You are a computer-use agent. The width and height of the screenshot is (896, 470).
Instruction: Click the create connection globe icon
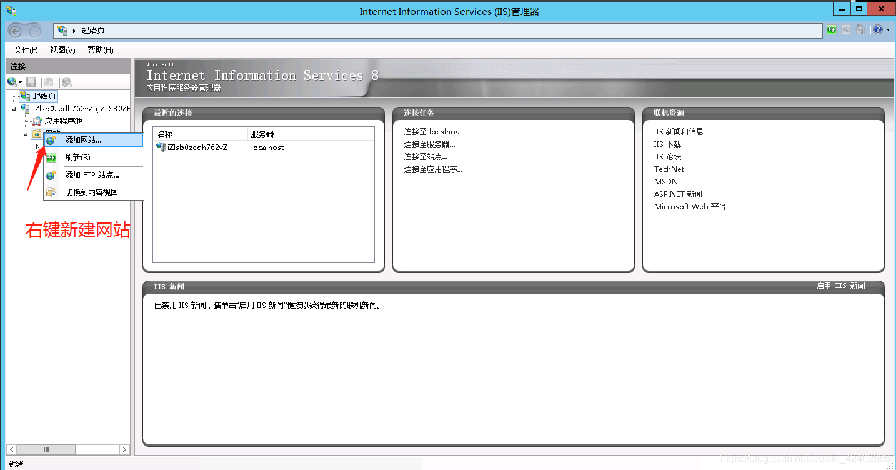[x=12, y=82]
